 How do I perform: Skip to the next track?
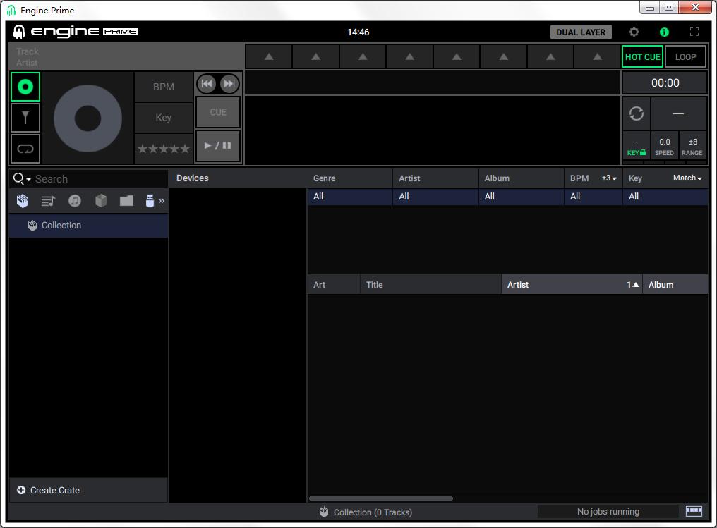[229, 84]
